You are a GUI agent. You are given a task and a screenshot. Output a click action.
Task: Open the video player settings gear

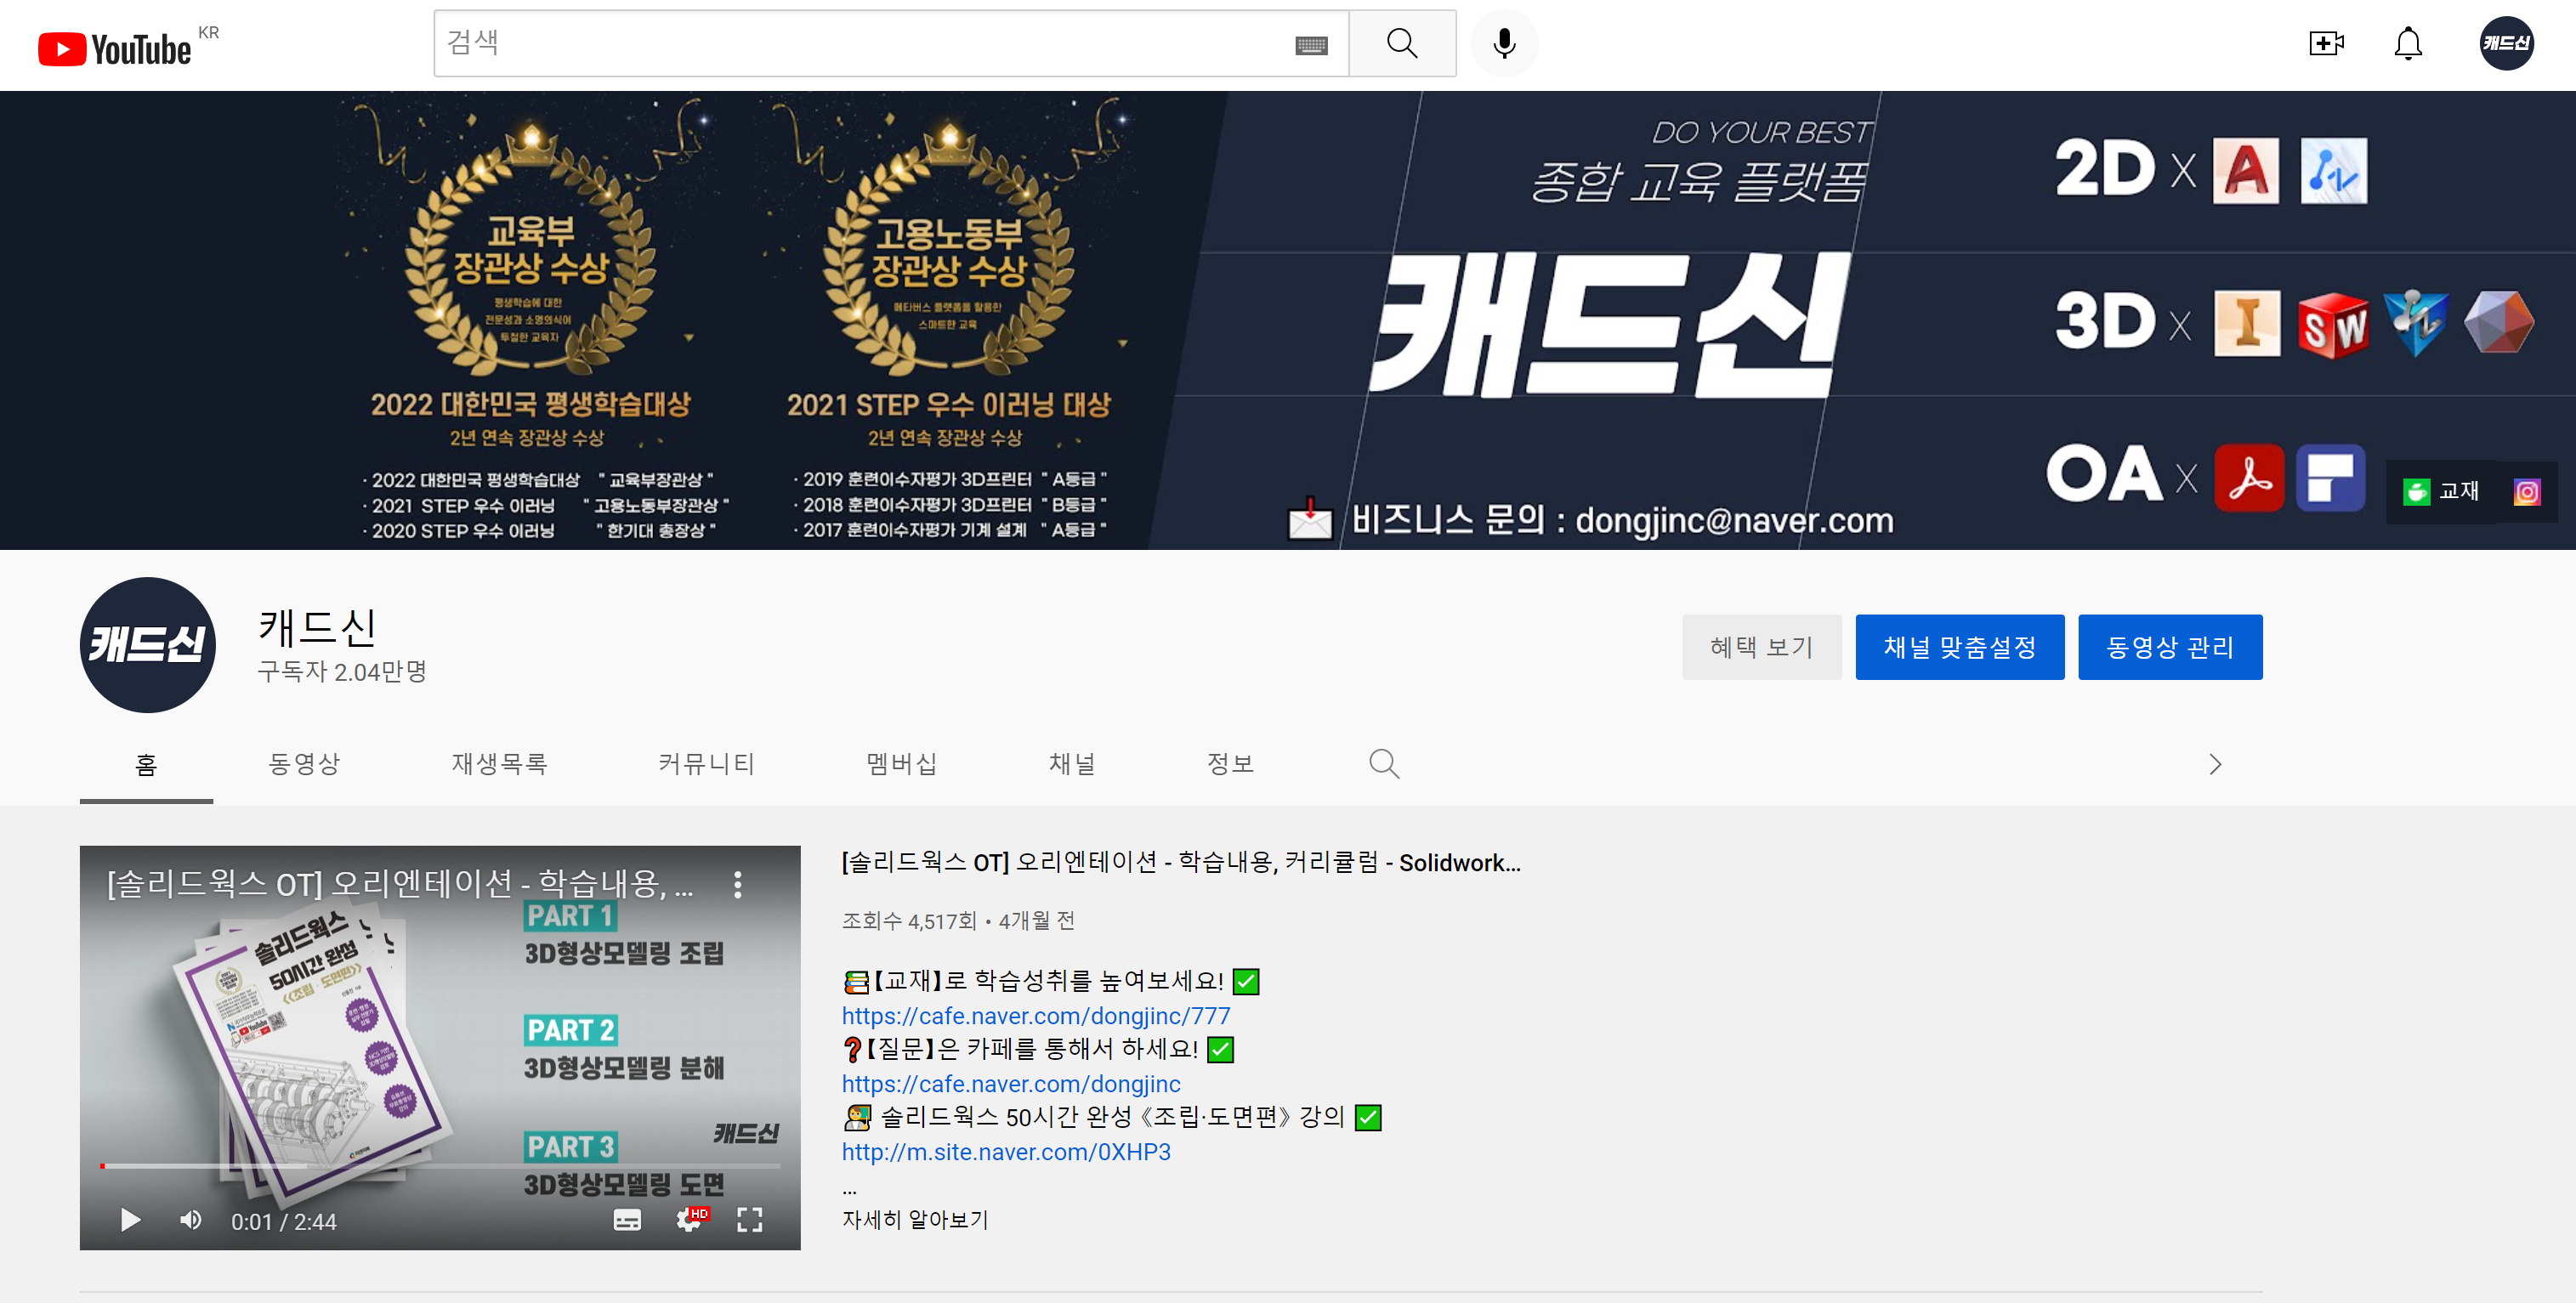(690, 1220)
